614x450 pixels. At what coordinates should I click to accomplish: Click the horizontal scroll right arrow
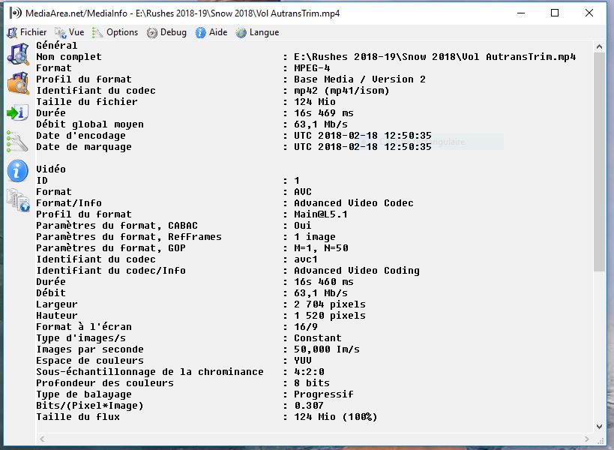[586, 439]
